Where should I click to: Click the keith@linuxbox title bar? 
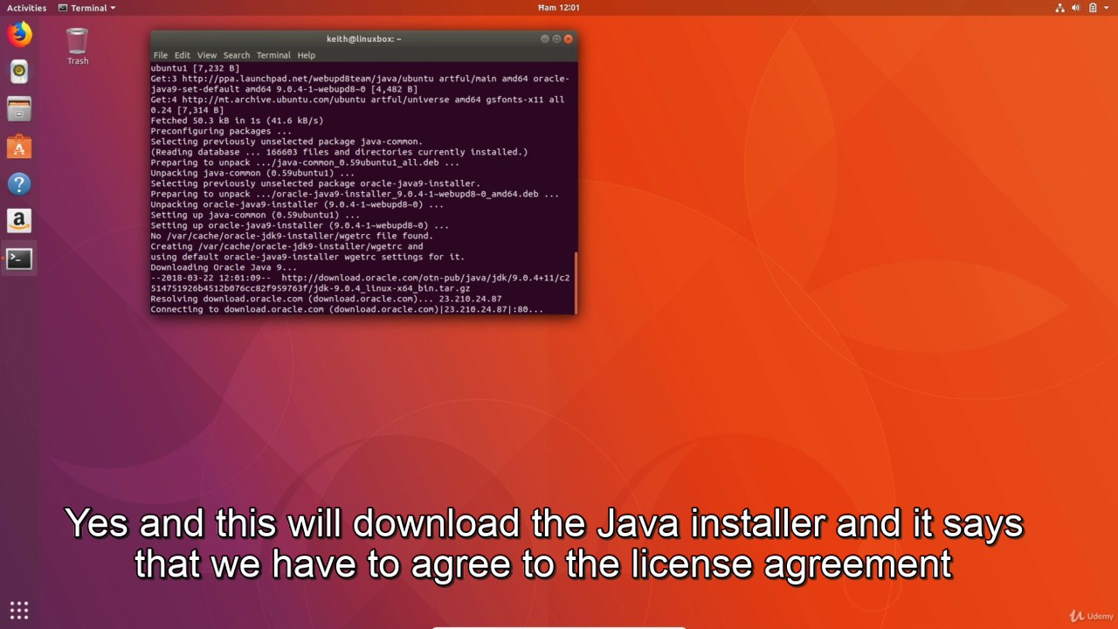tap(363, 38)
